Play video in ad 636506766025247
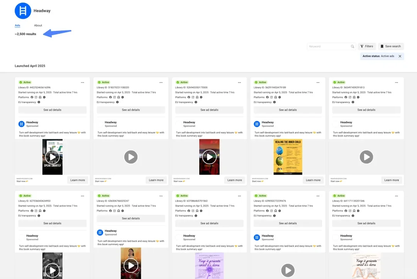This screenshot has height=279, width=417. pyautogui.click(x=131, y=266)
